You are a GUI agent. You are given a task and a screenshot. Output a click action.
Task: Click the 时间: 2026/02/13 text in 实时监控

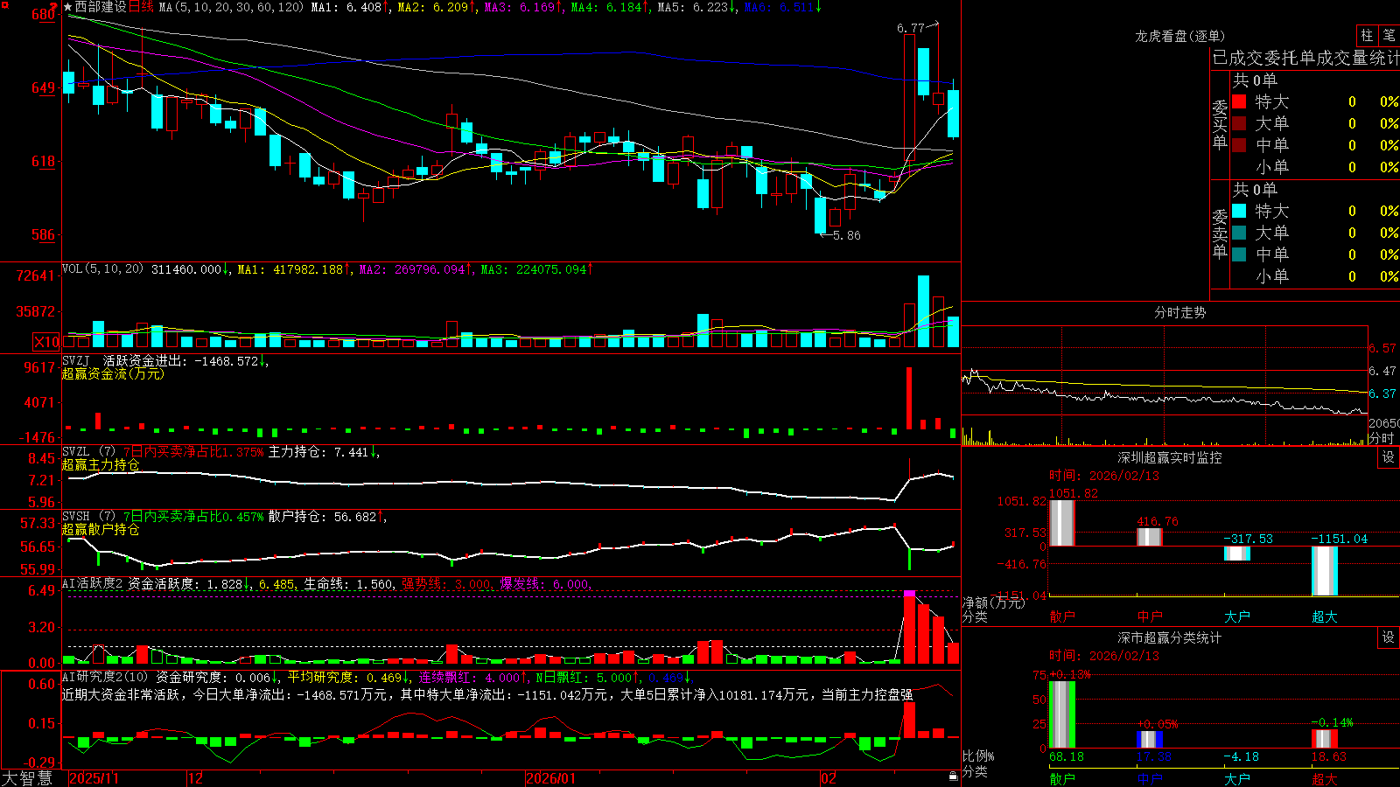[1104, 476]
